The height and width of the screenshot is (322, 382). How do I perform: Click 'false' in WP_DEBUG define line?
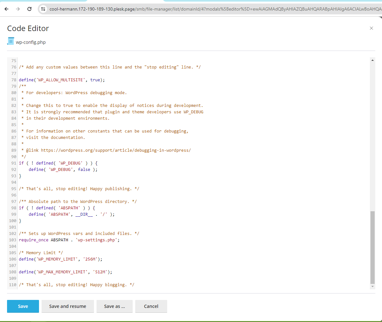(84, 170)
